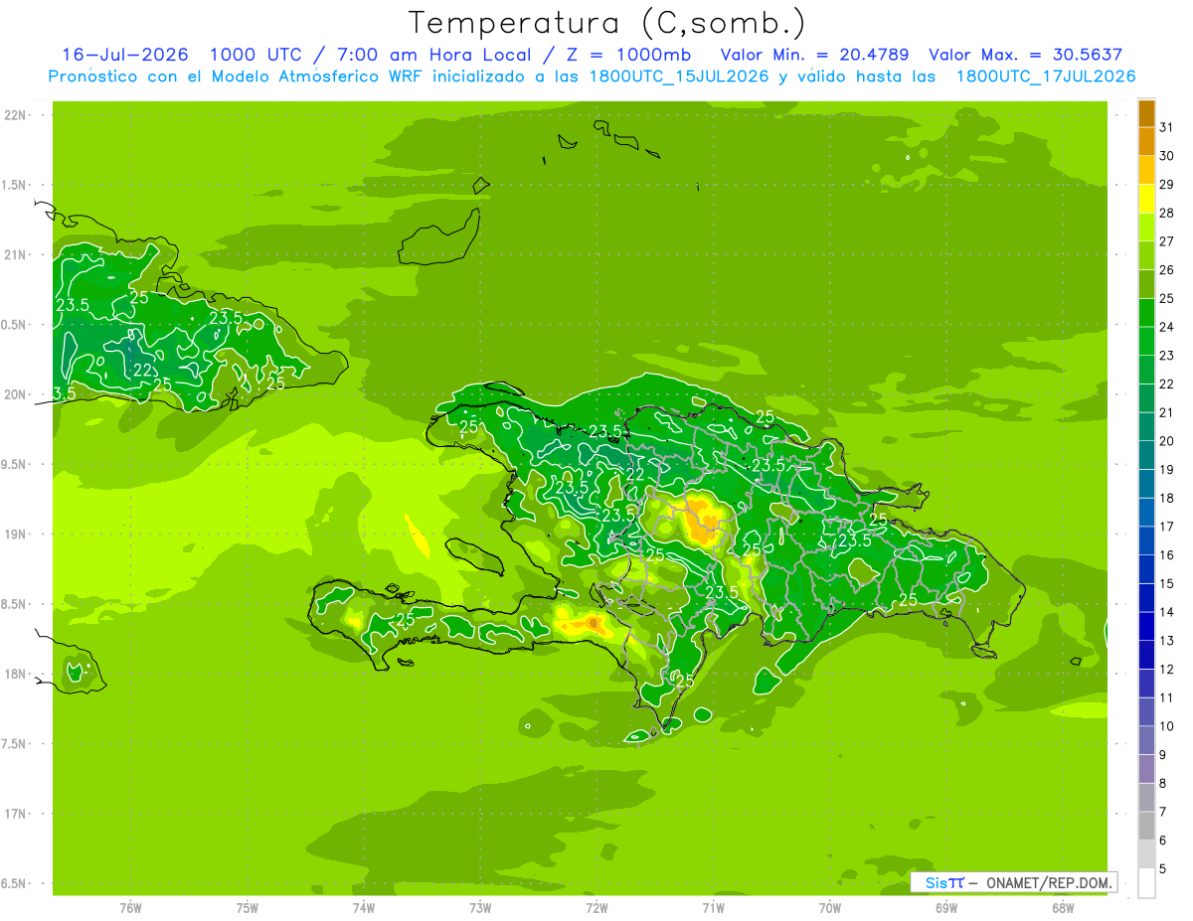Click the legend scale value '18'
This screenshot has height=921, width=1193.
tap(1167, 498)
